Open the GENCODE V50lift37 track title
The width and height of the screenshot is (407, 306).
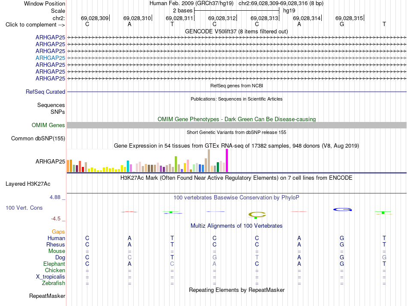coord(236,31)
